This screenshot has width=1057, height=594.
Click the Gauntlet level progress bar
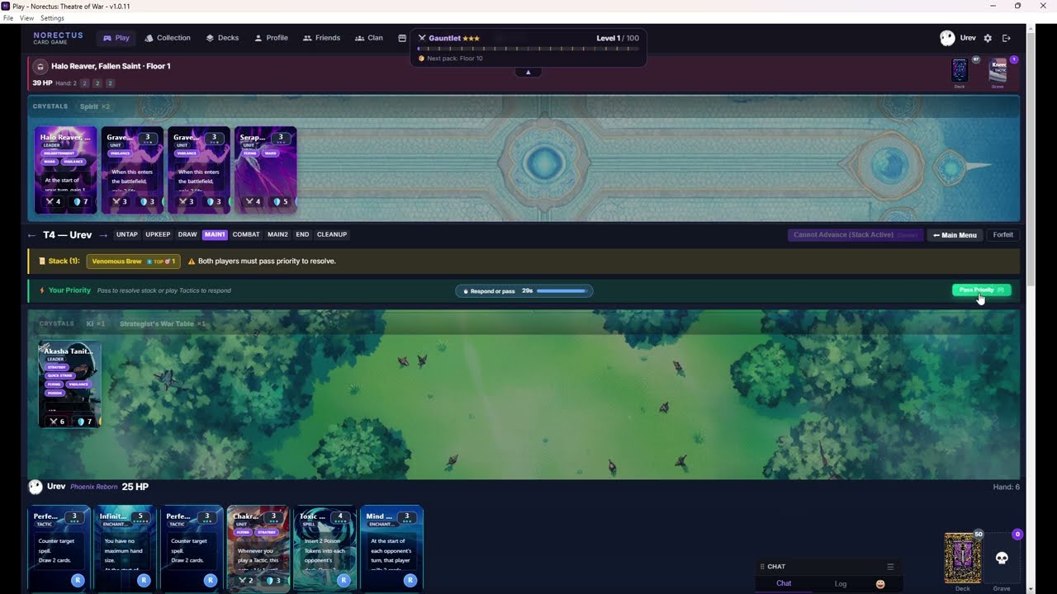pos(528,49)
